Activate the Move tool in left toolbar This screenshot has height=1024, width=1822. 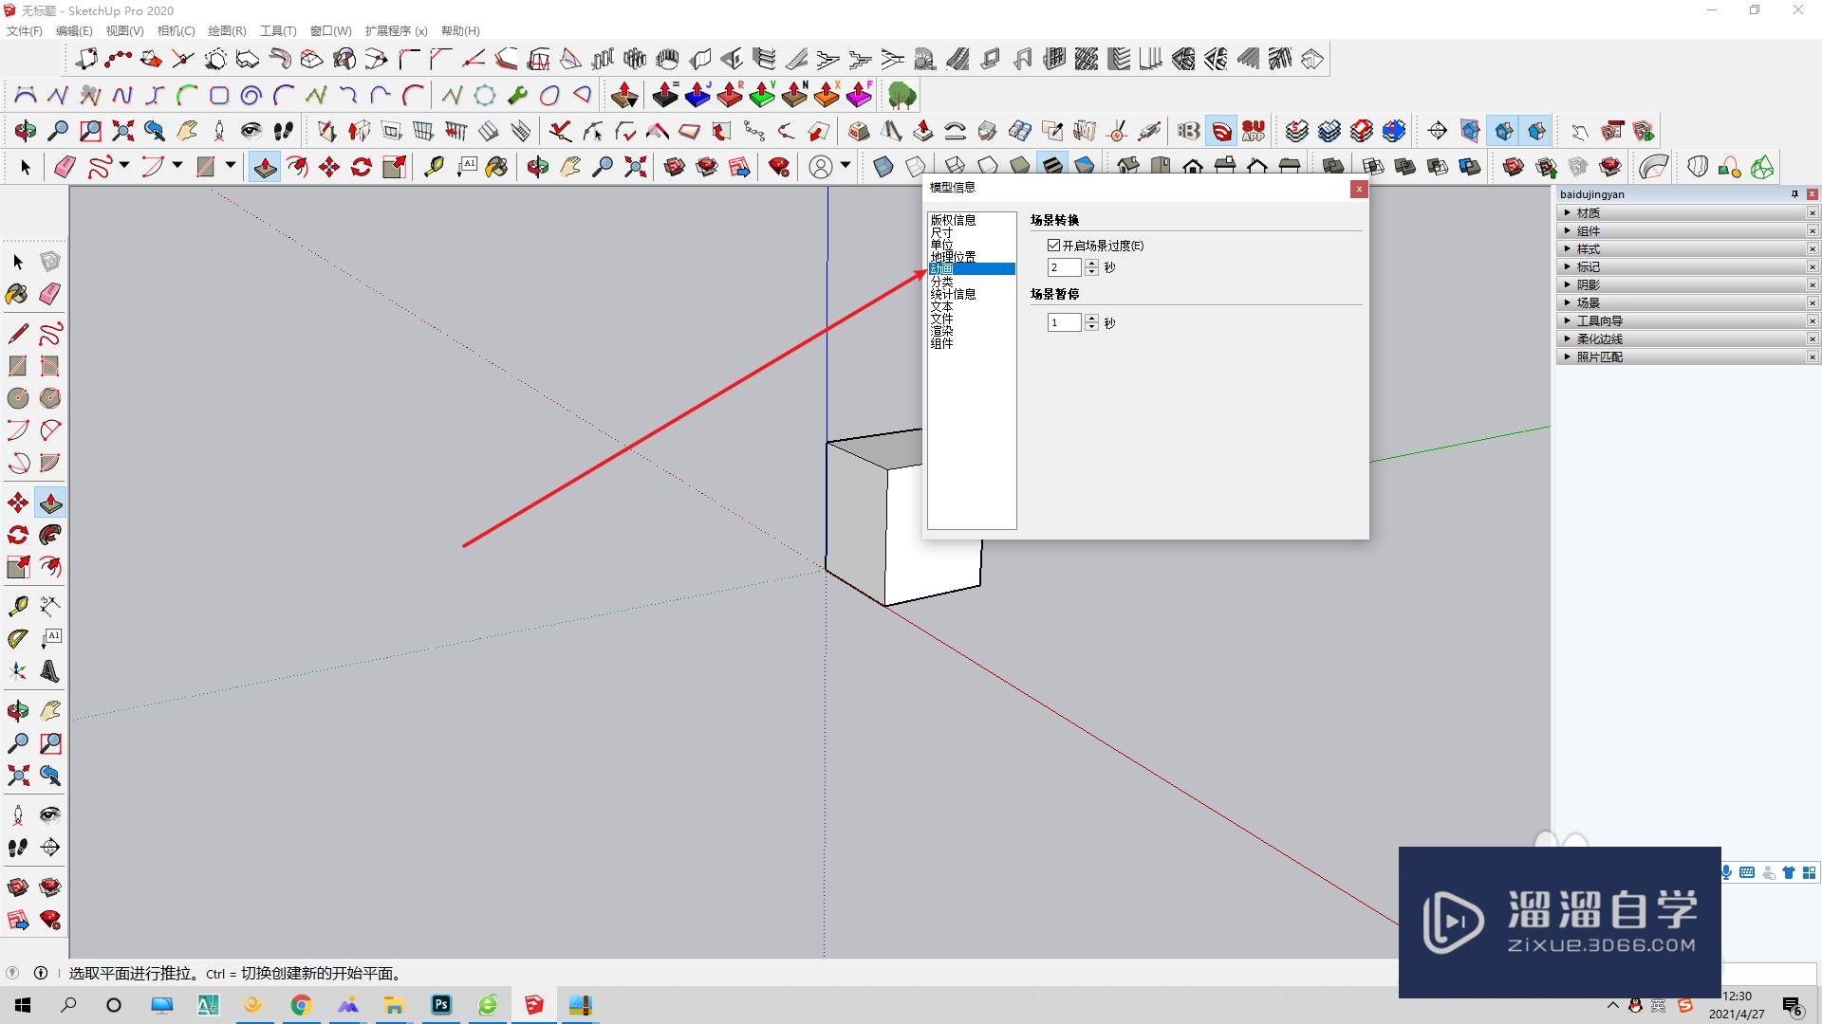click(18, 503)
